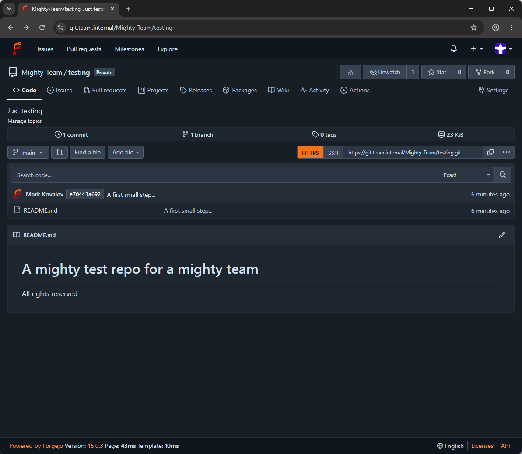Open the latest commit message beside e70443a692
Screen dimensions: 522x454
point(131,195)
